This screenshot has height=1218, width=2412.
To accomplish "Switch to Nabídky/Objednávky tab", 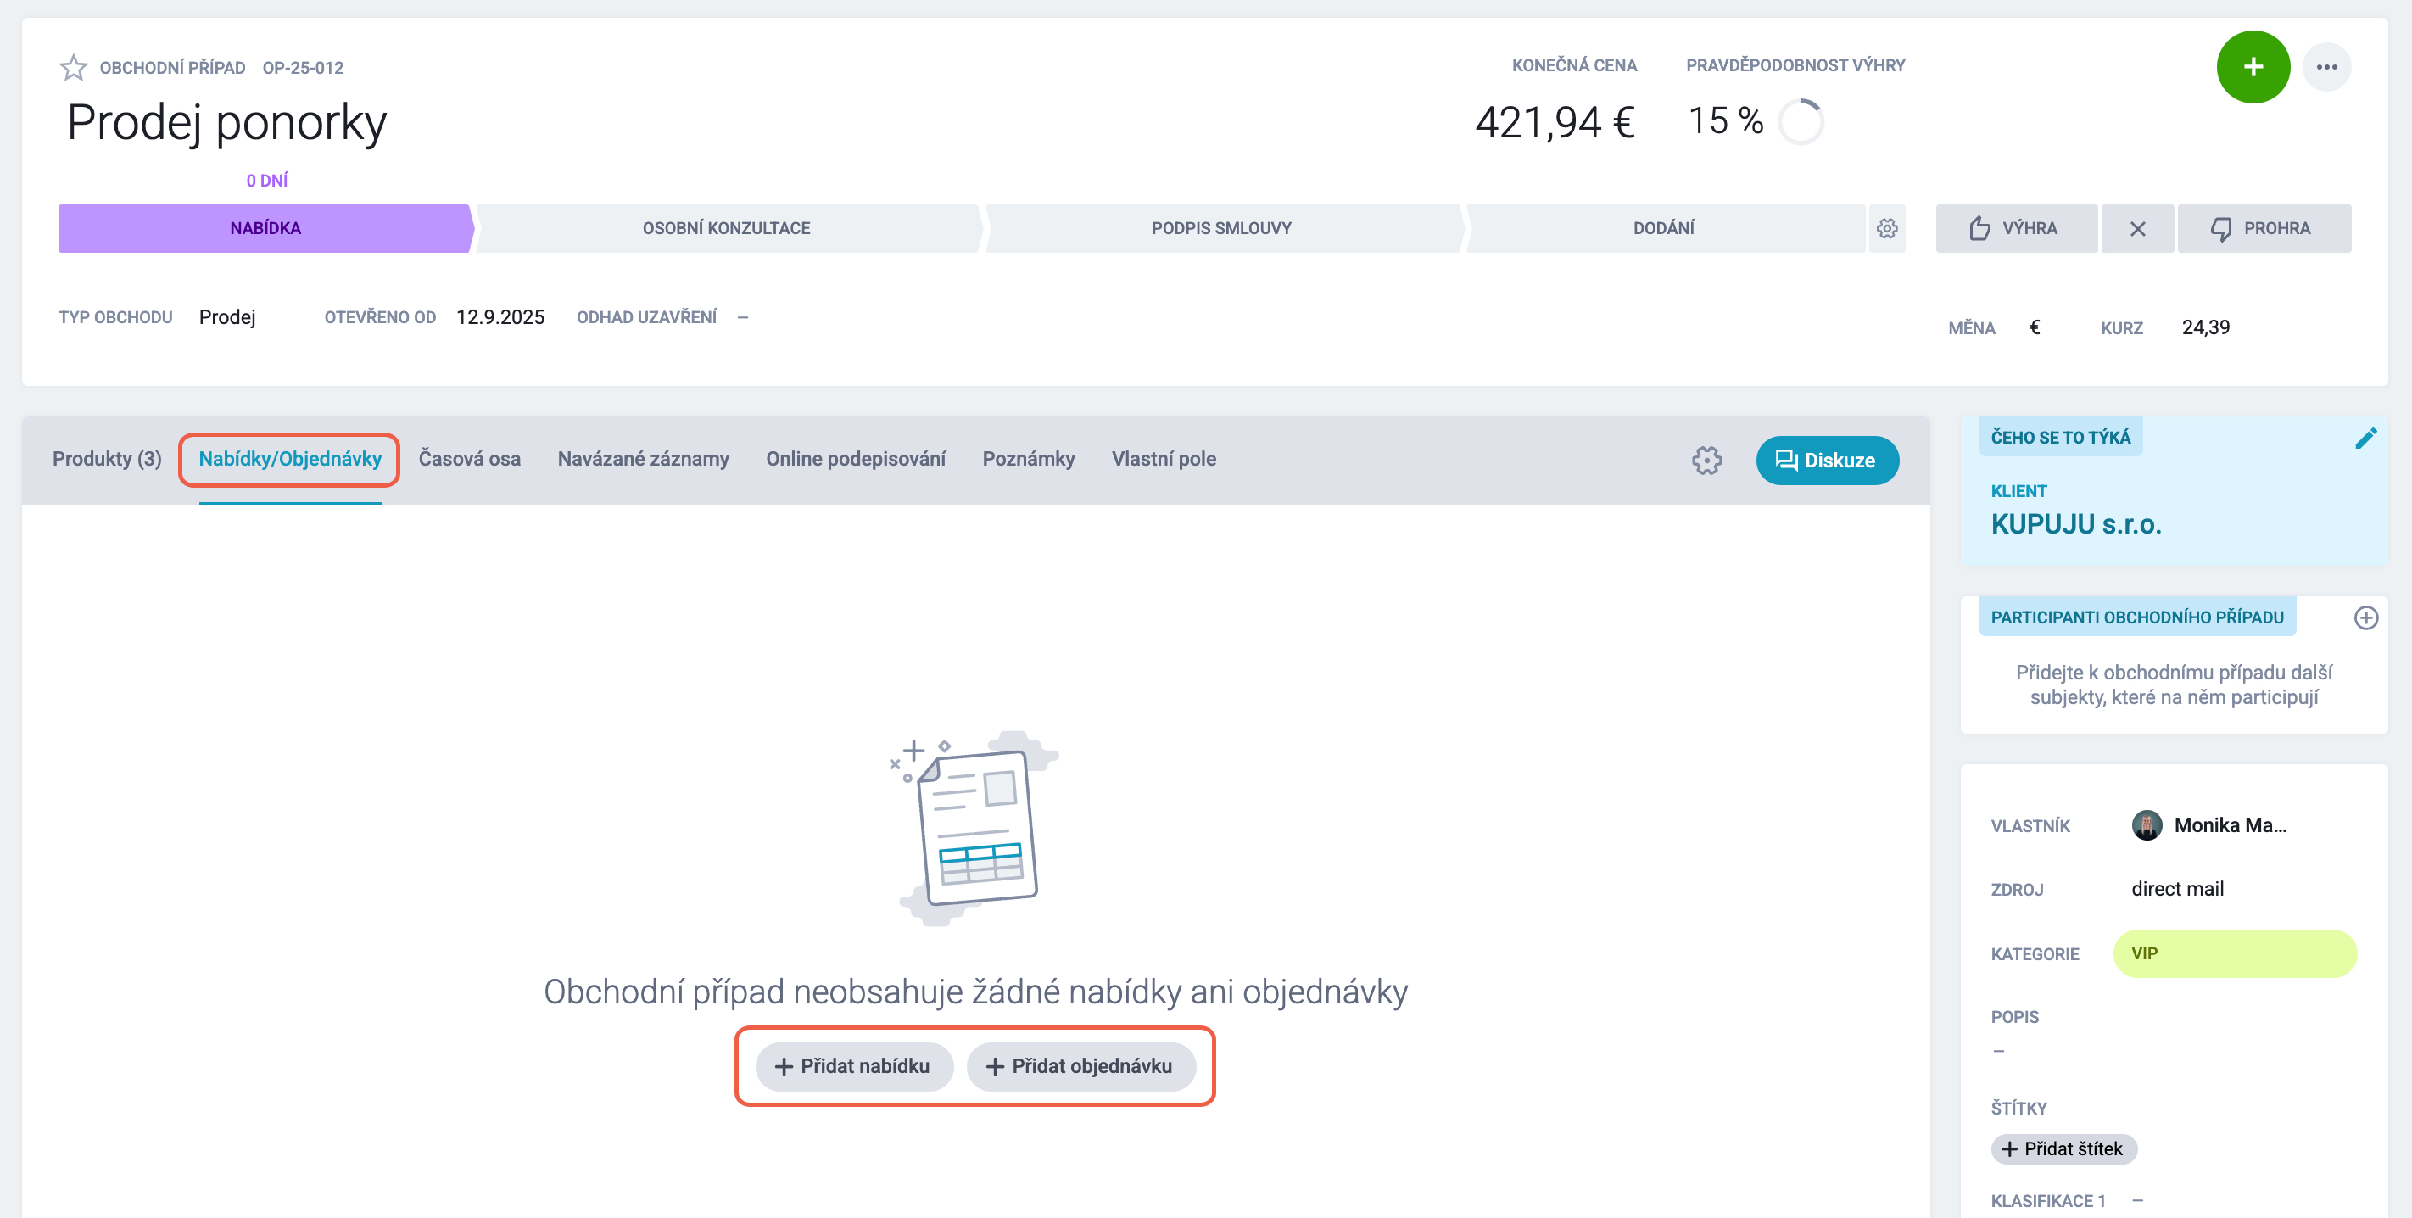I will (x=290, y=459).
